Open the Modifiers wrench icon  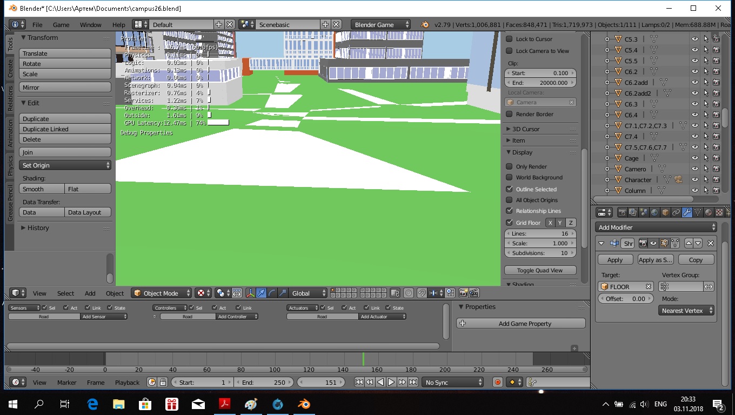tap(687, 212)
